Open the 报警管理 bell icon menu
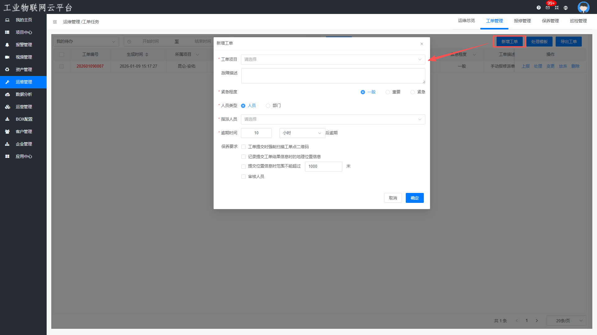The height and width of the screenshot is (335, 597). tap(7, 45)
